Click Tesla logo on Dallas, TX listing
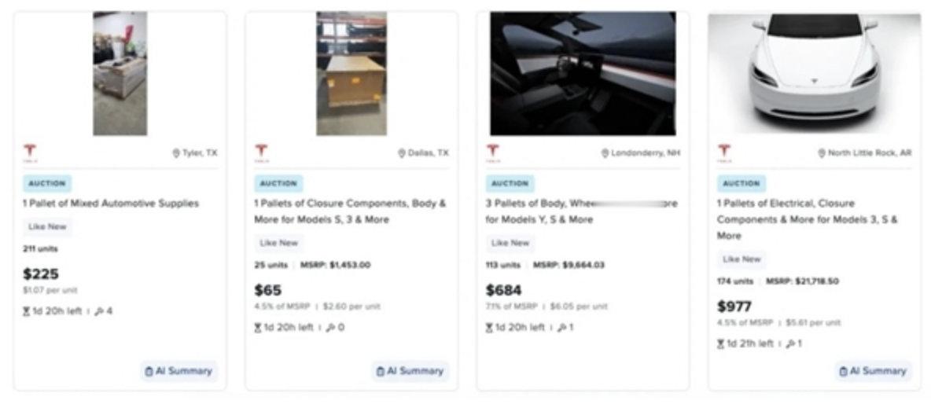 pyautogui.click(x=261, y=152)
